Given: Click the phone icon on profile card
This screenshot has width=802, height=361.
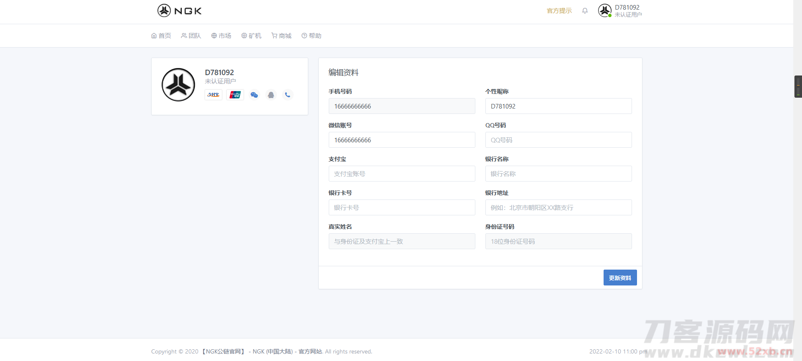Looking at the screenshot, I should click(287, 95).
